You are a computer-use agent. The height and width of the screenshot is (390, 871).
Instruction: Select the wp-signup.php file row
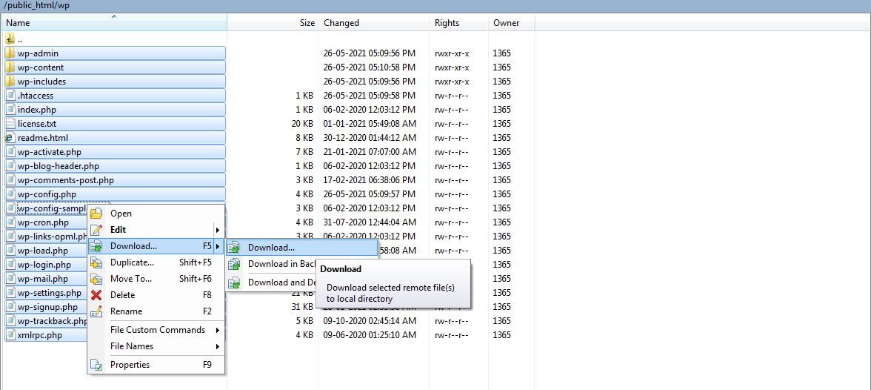(x=46, y=306)
